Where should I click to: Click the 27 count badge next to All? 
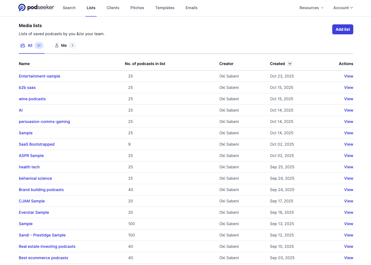(x=39, y=45)
